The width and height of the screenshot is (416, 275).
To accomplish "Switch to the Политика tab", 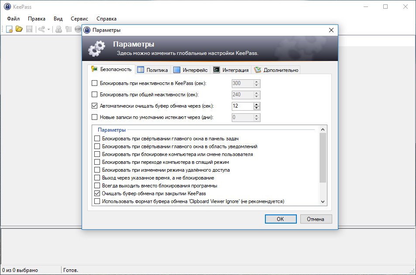I will (152, 70).
